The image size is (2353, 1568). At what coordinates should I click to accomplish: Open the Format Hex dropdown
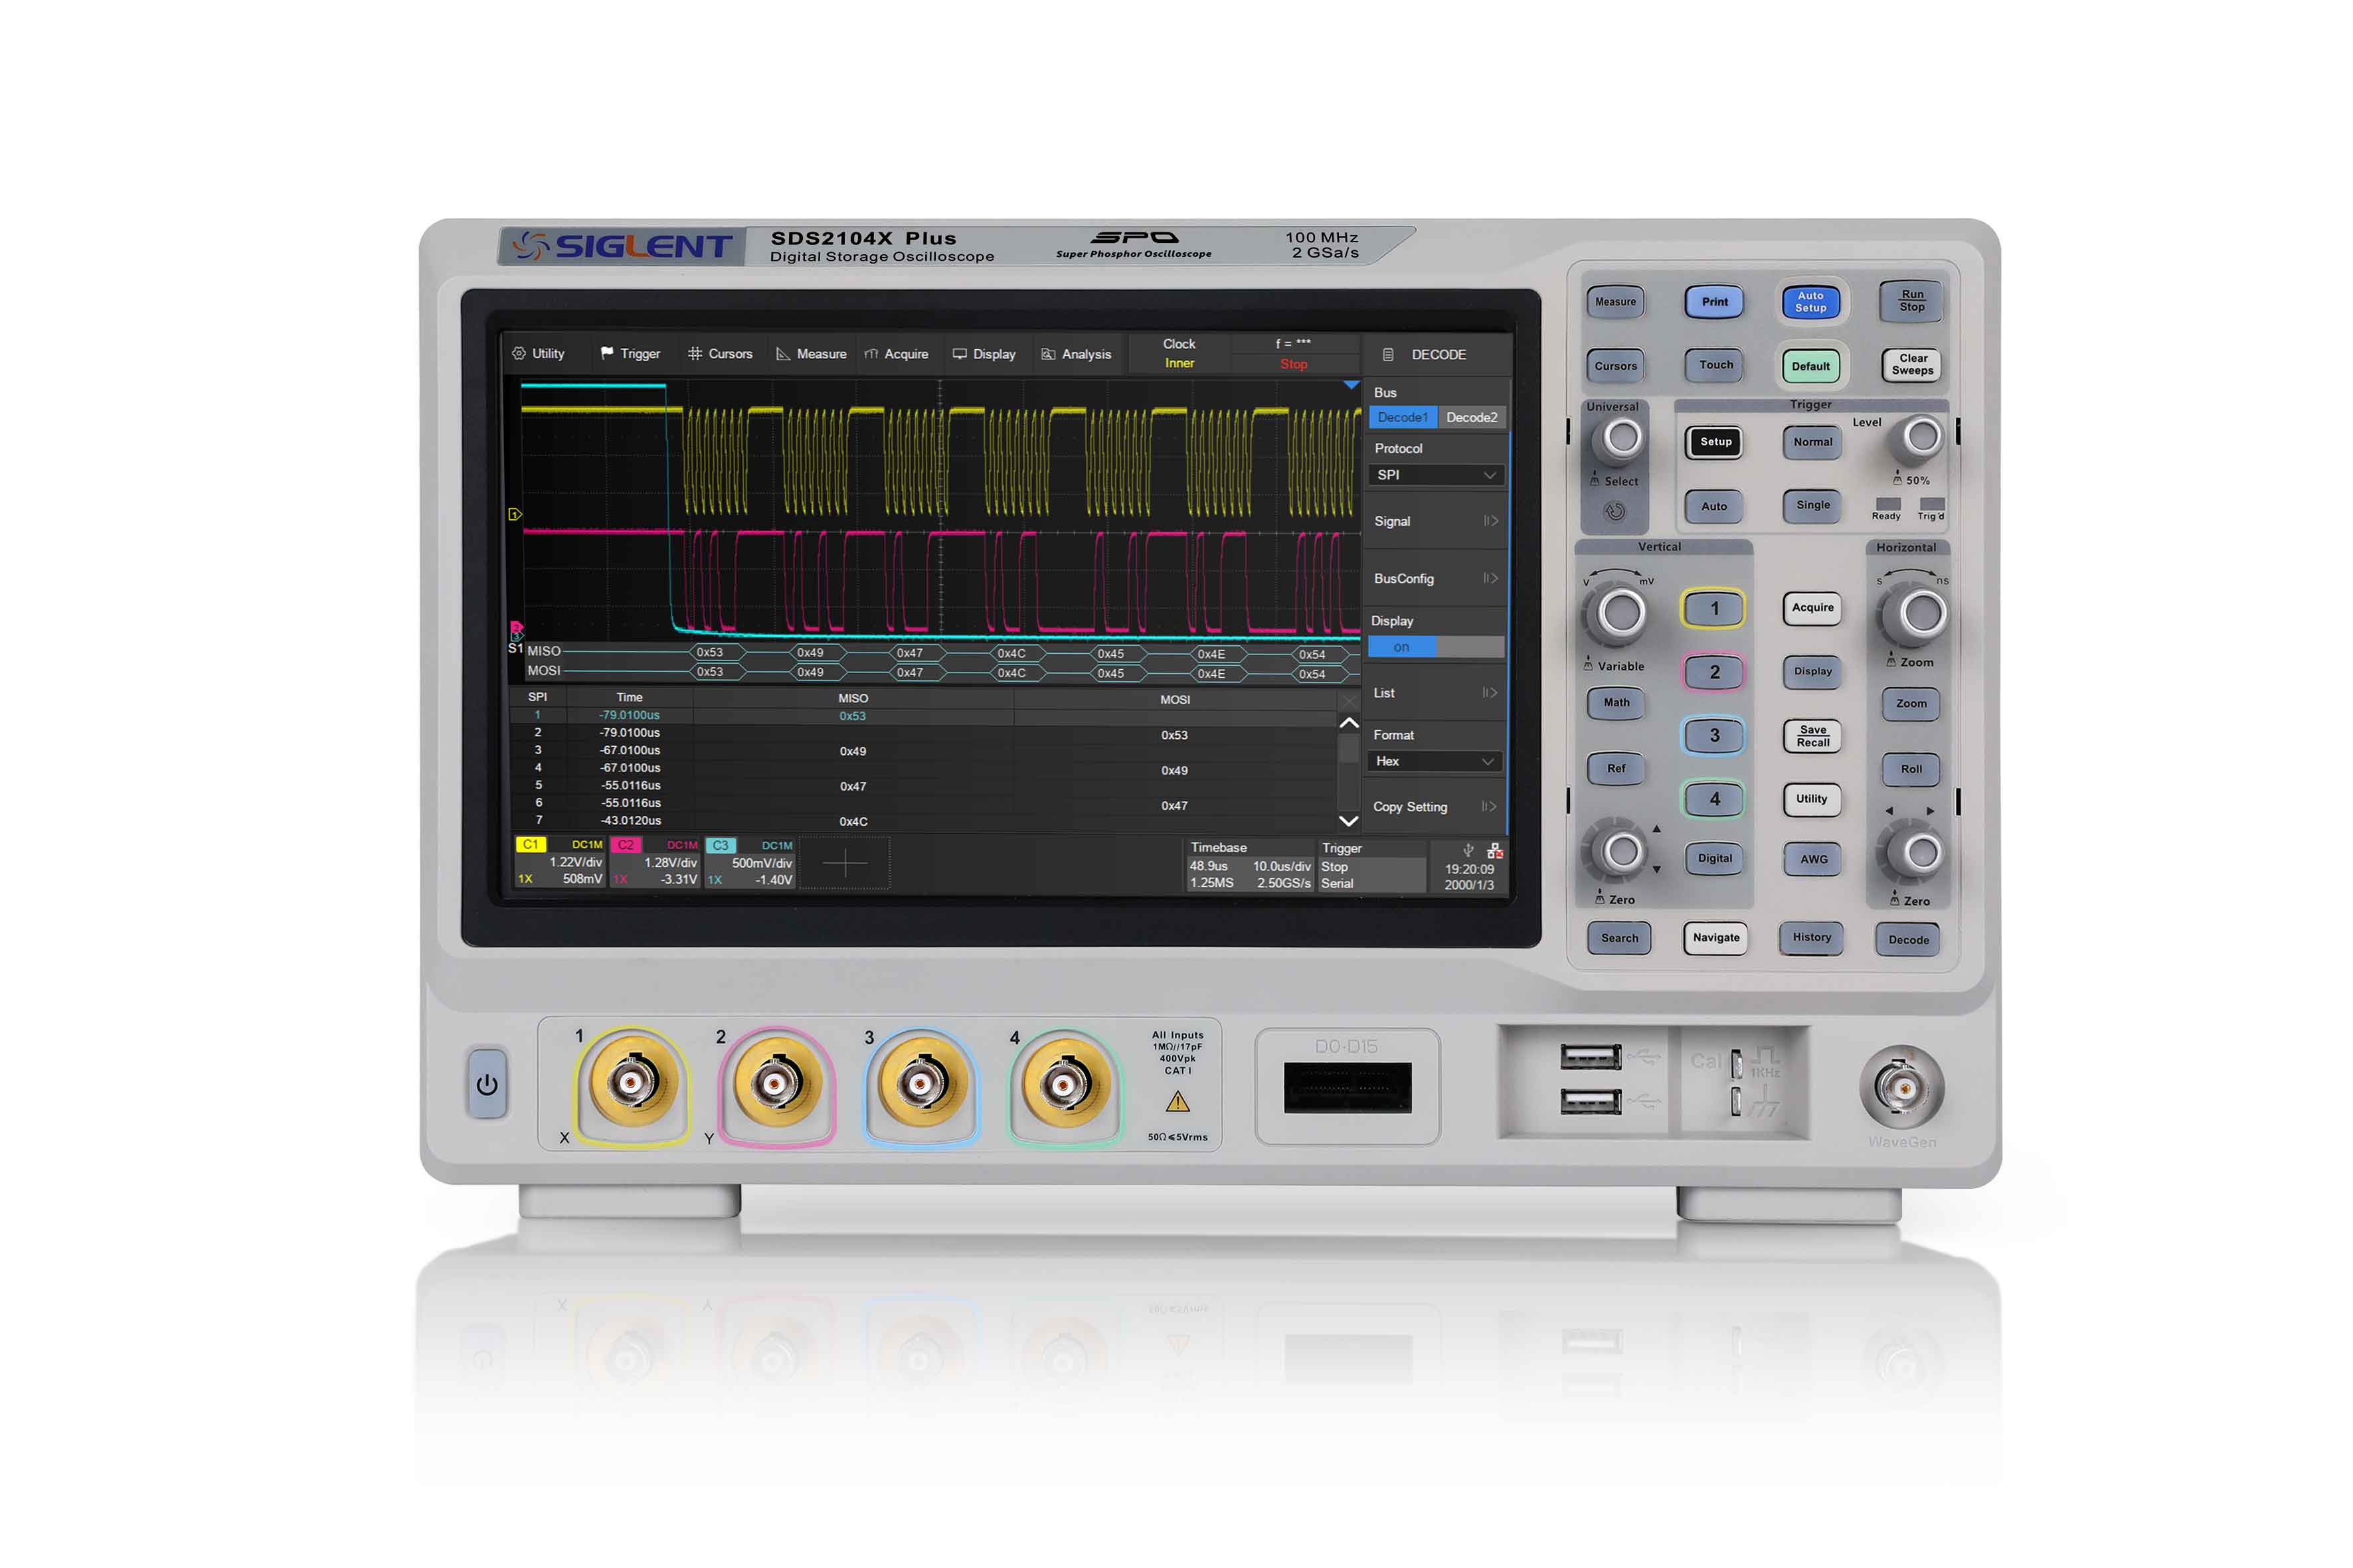(1434, 761)
